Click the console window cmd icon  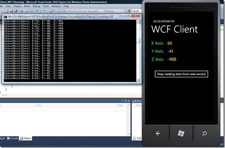6,17
